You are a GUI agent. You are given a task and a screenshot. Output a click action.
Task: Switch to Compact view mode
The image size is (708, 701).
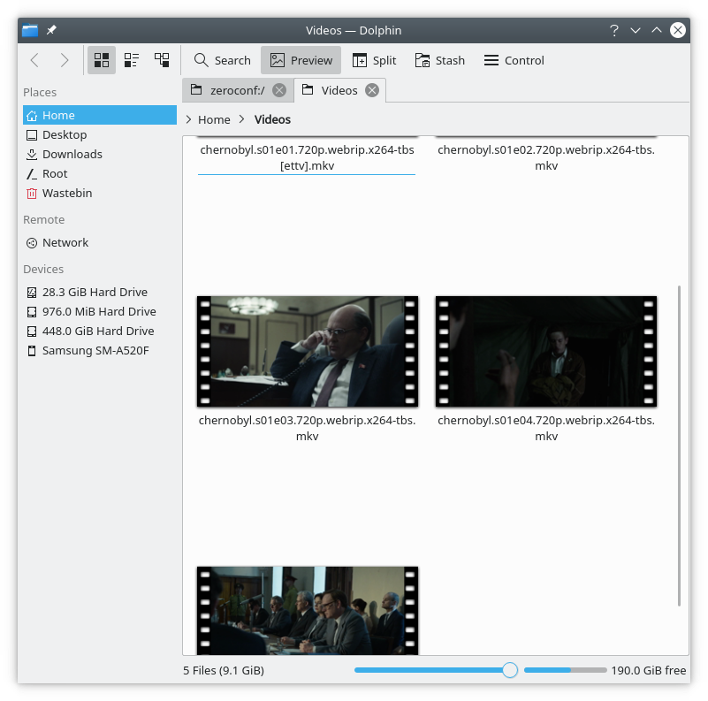point(132,60)
